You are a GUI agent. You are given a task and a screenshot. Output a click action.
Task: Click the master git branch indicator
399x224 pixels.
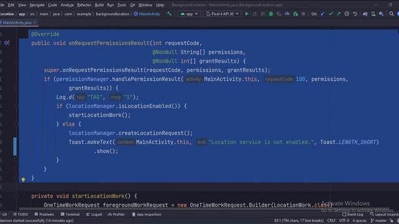click(379, 221)
